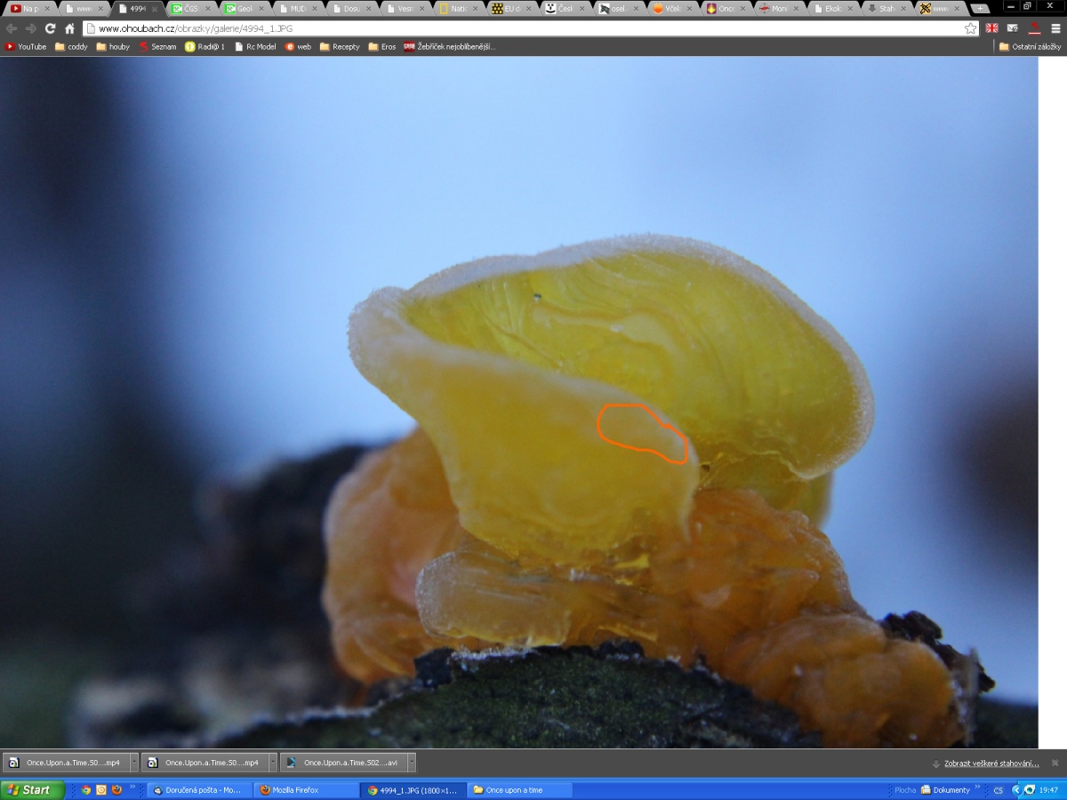Click the UK flag translate extension icon
The width and height of the screenshot is (1067, 800).
[x=991, y=28]
